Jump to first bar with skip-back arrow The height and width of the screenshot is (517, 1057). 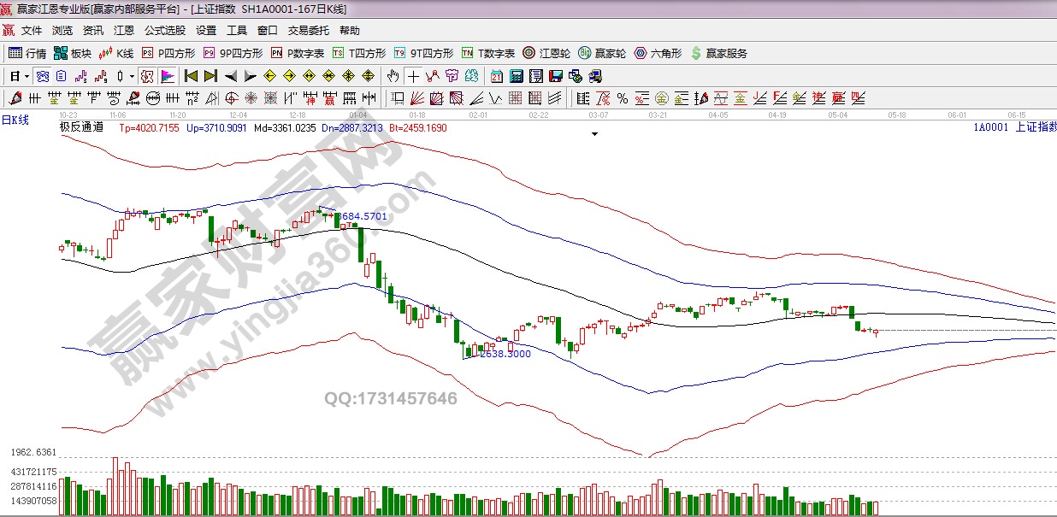tap(191, 76)
